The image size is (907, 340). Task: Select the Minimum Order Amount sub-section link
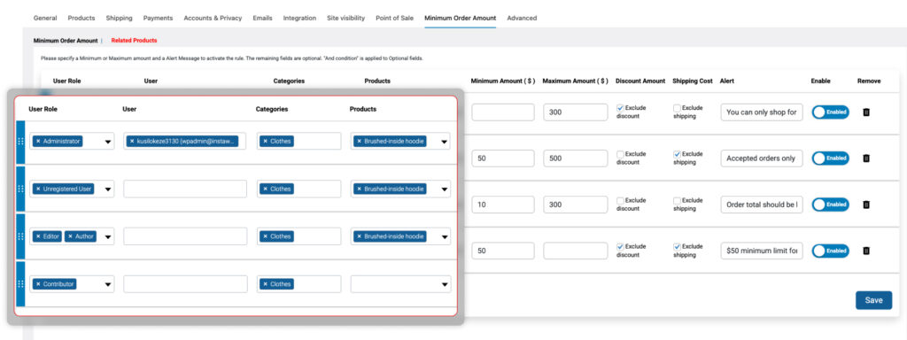point(66,41)
